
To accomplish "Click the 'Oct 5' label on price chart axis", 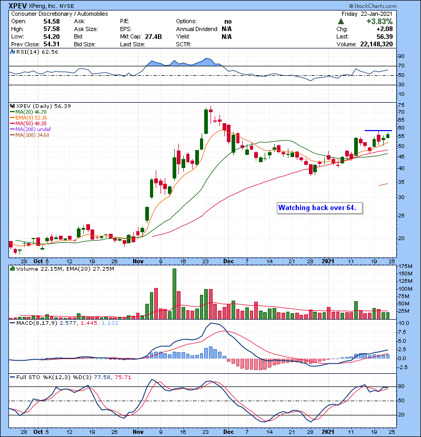I will click(41, 261).
